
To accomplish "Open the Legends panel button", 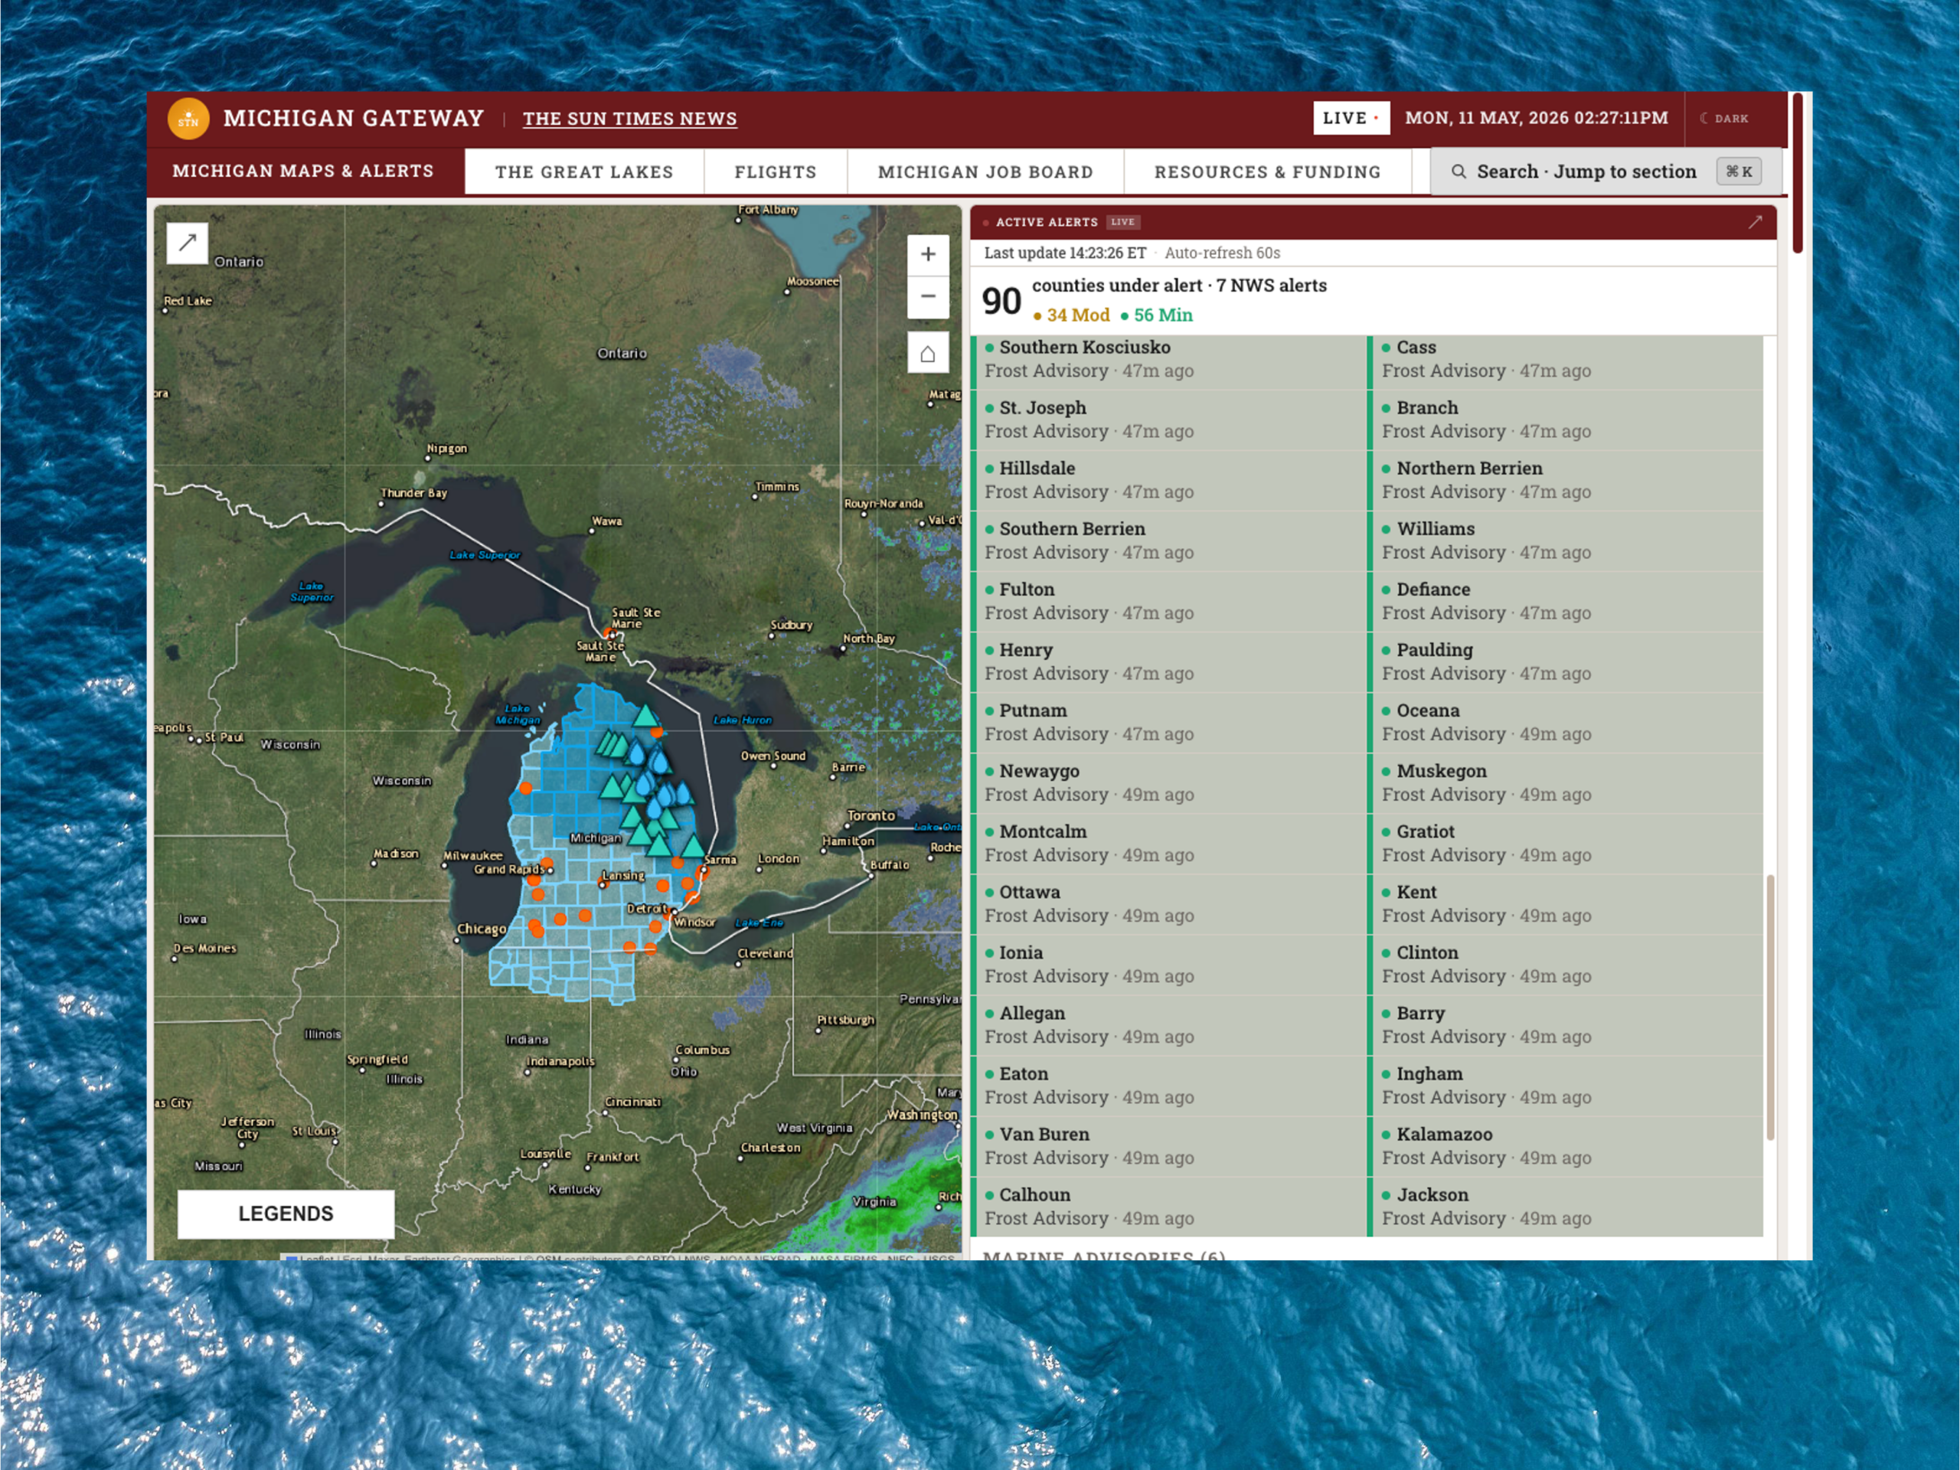I will click(x=286, y=1214).
